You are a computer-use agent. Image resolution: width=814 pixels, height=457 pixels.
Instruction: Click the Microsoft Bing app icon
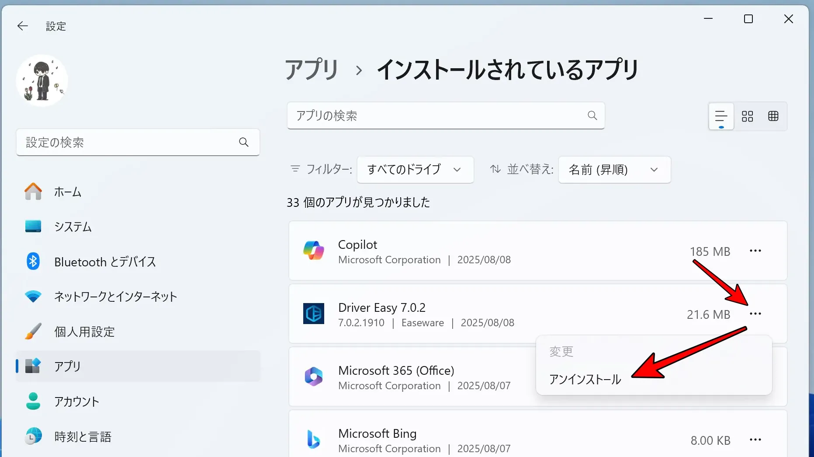point(314,440)
